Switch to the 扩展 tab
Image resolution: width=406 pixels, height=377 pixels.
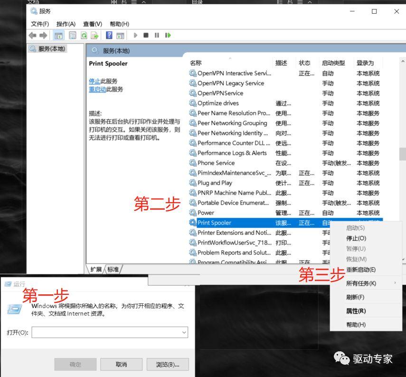tap(96, 269)
